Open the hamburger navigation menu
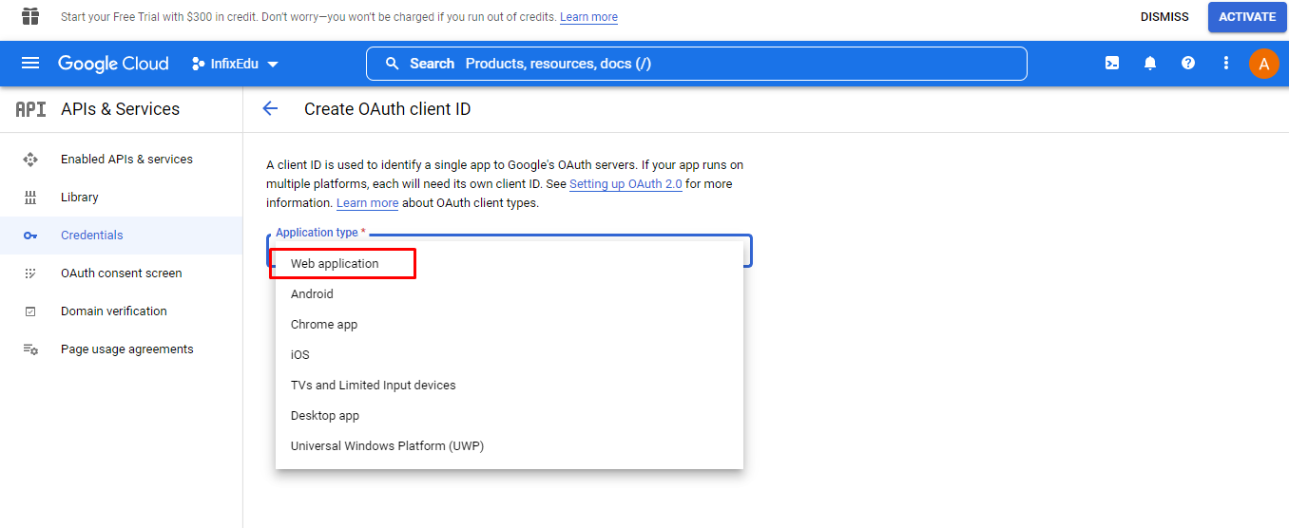The width and height of the screenshot is (1289, 528). [30, 64]
